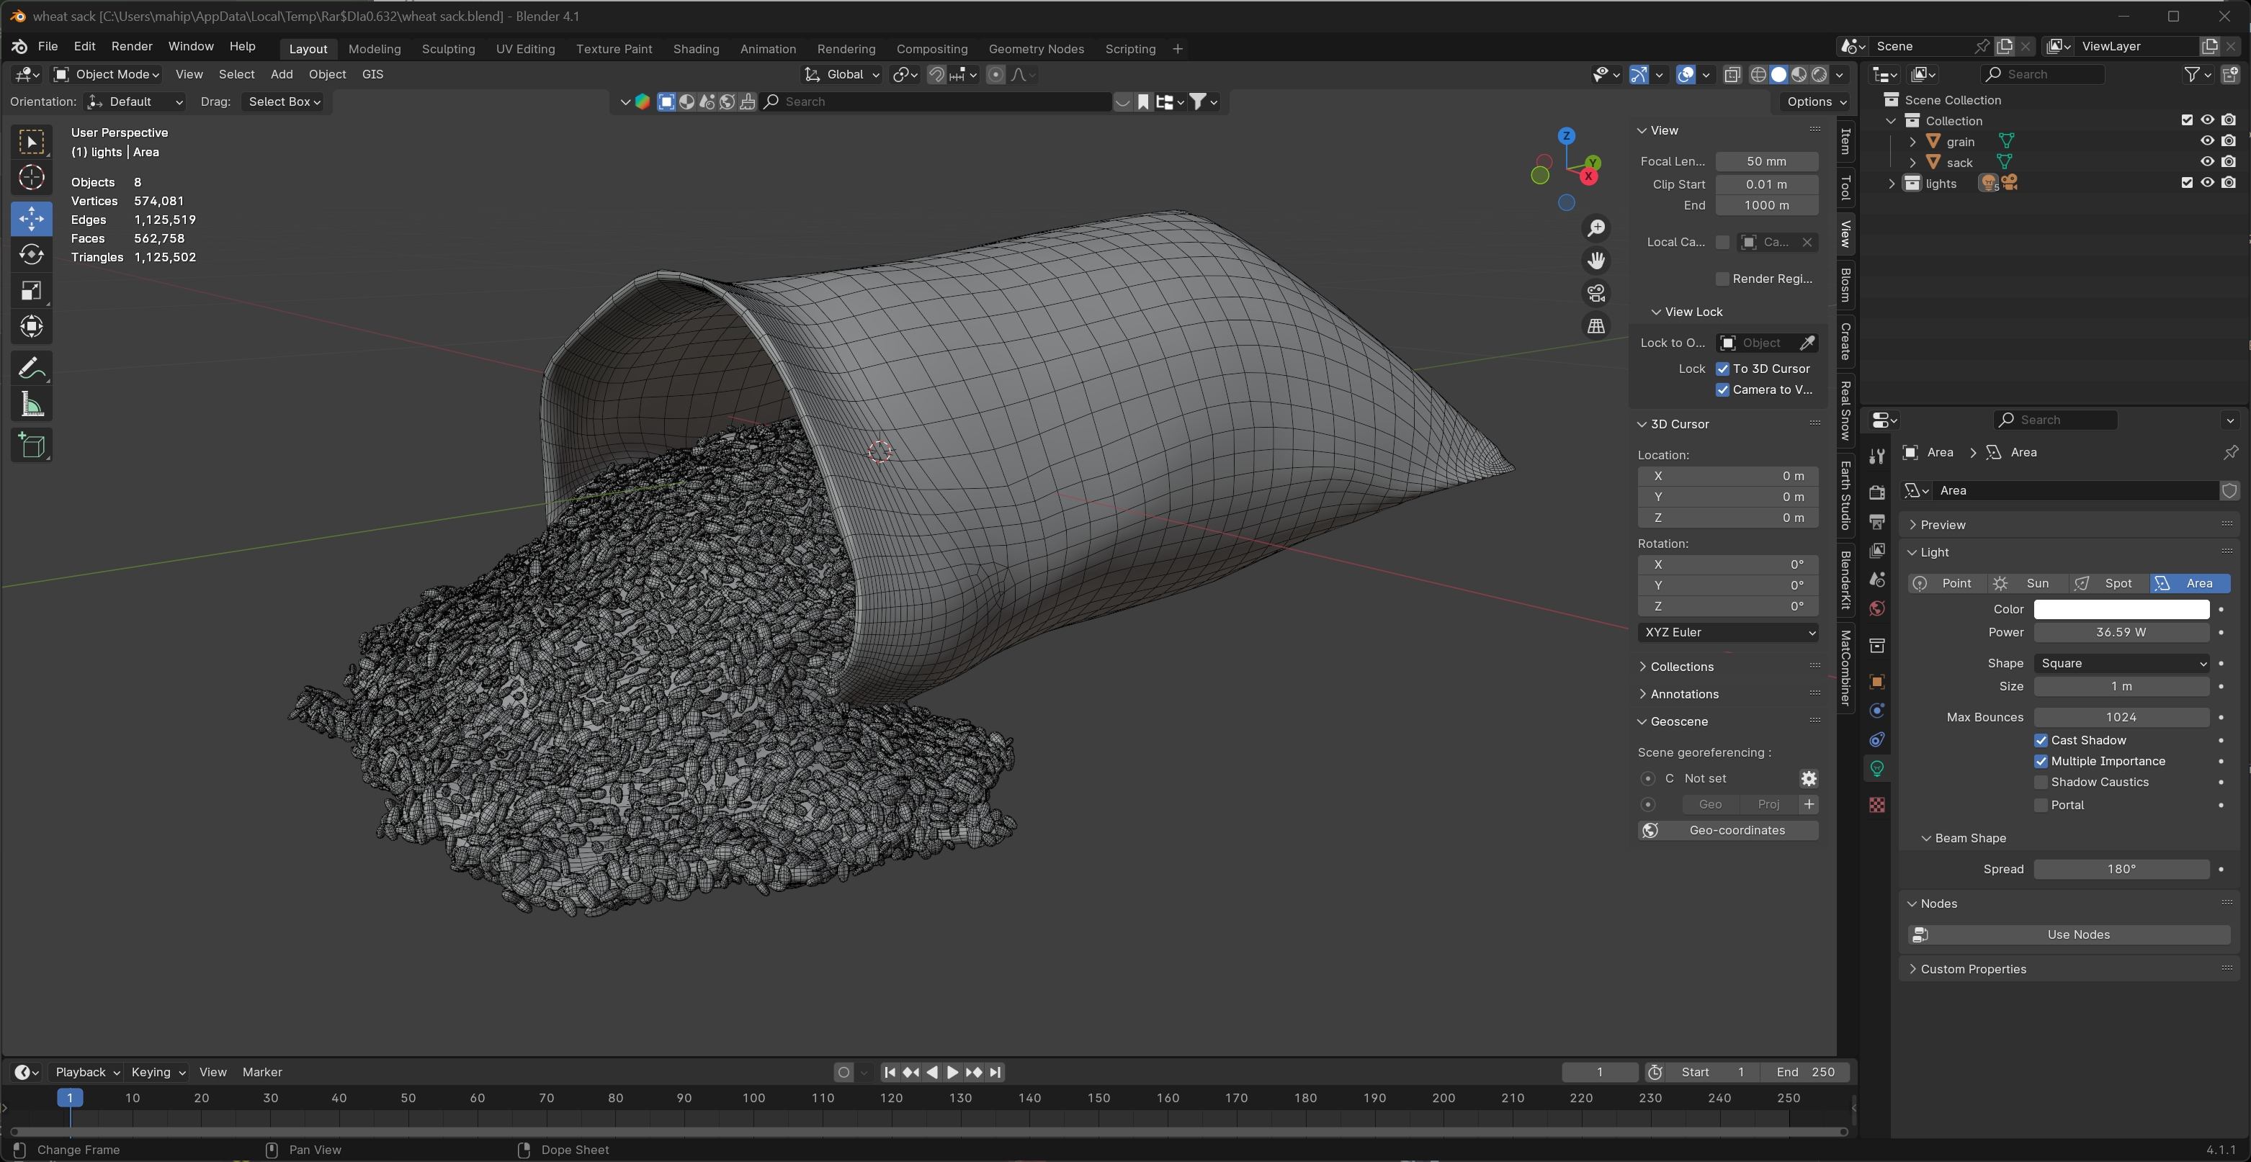Enable the Portal checkbox

(x=2041, y=805)
